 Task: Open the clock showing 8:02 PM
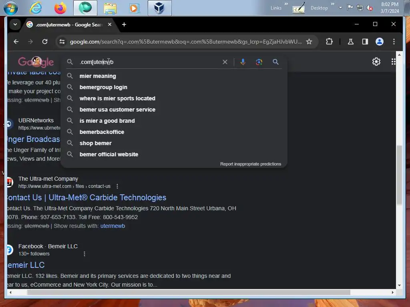[x=390, y=8]
